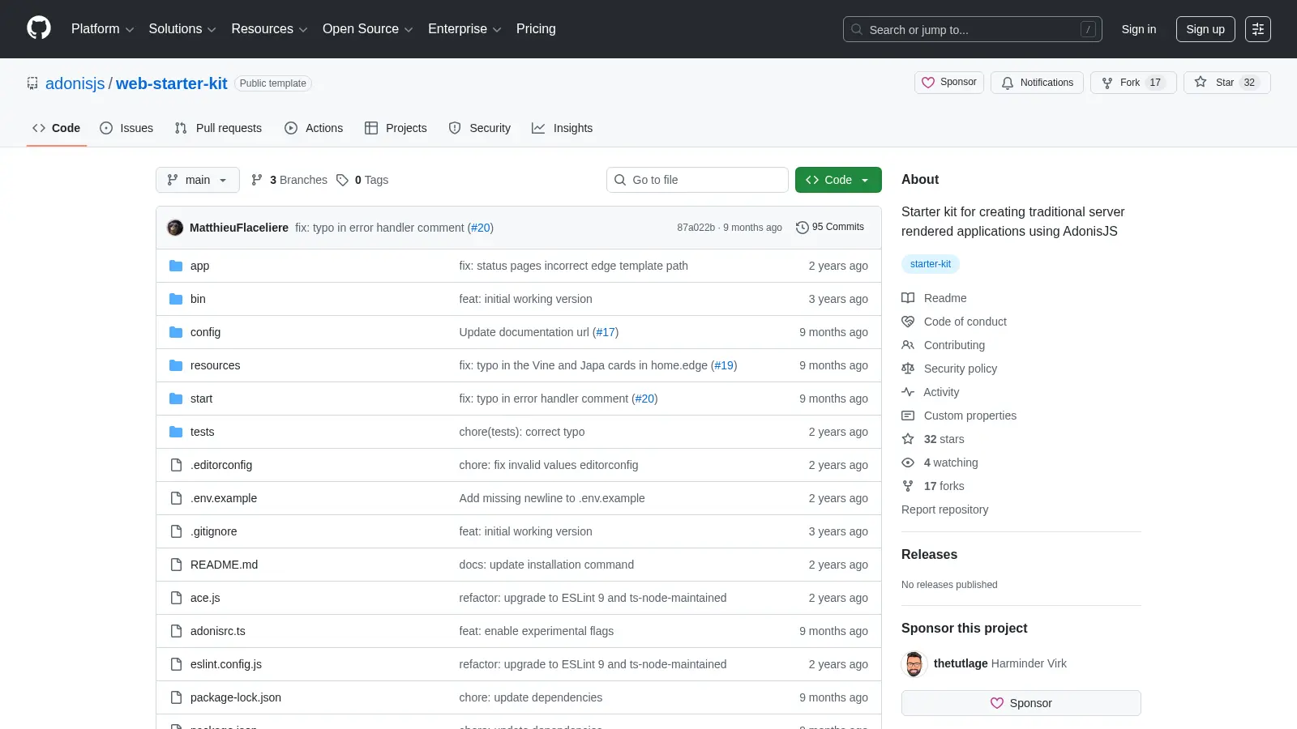This screenshot has height=729, width=1297.
Task: Open the ace.js file
Action: tap(205, 598)
